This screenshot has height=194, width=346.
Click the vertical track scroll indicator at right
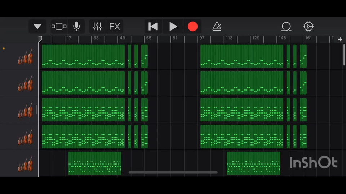point(344,55)
